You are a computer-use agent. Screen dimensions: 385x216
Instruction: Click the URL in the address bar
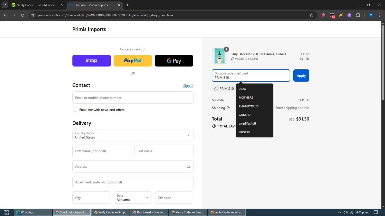click(105, 15)
